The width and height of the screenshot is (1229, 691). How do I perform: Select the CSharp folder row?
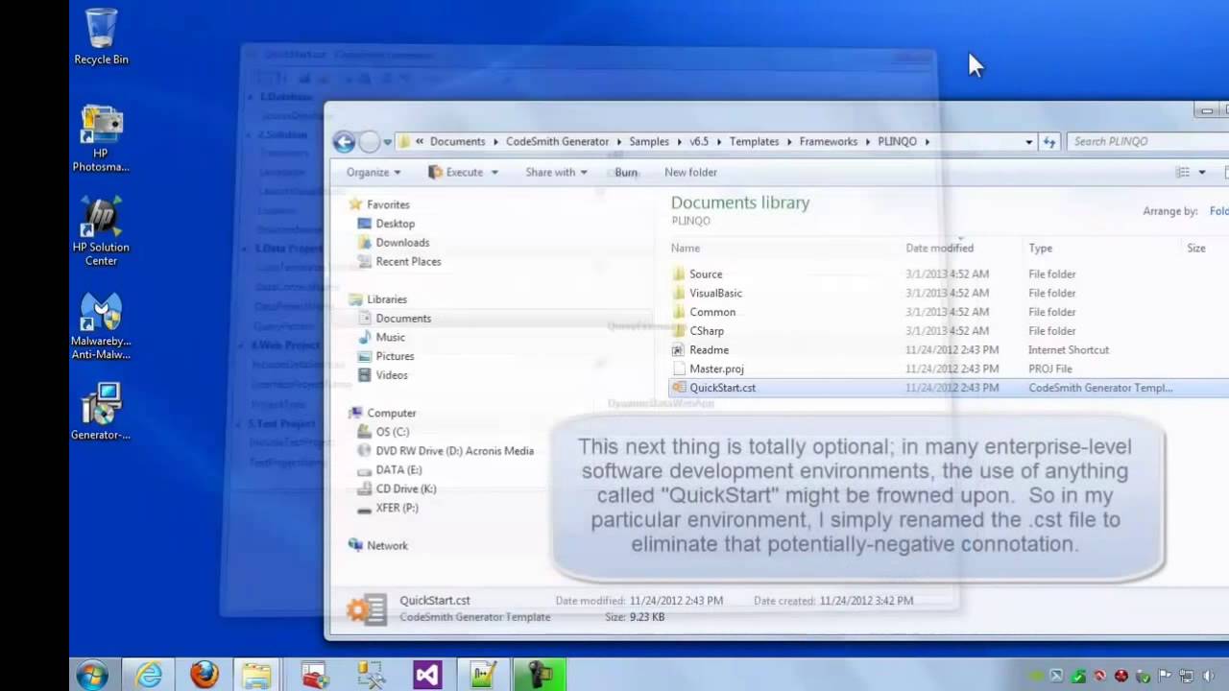(x=949, y=331)
